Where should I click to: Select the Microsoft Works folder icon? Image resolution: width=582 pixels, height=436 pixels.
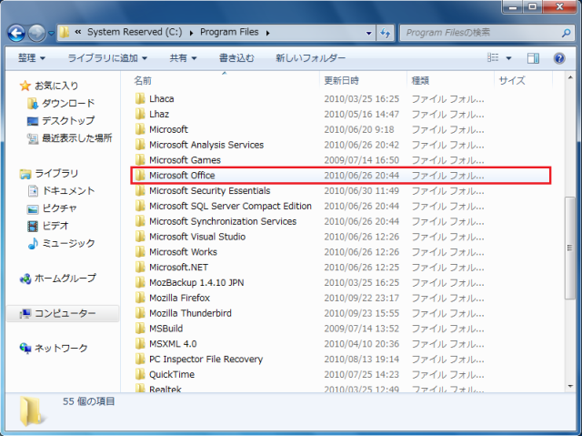tap(140, 252)
